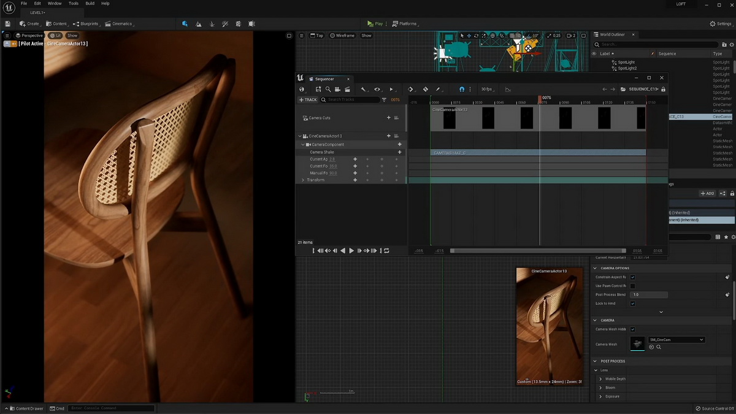Screen dimensions: 736x414
Task: Open the Tools menu
Action: [x=74, y=4]
